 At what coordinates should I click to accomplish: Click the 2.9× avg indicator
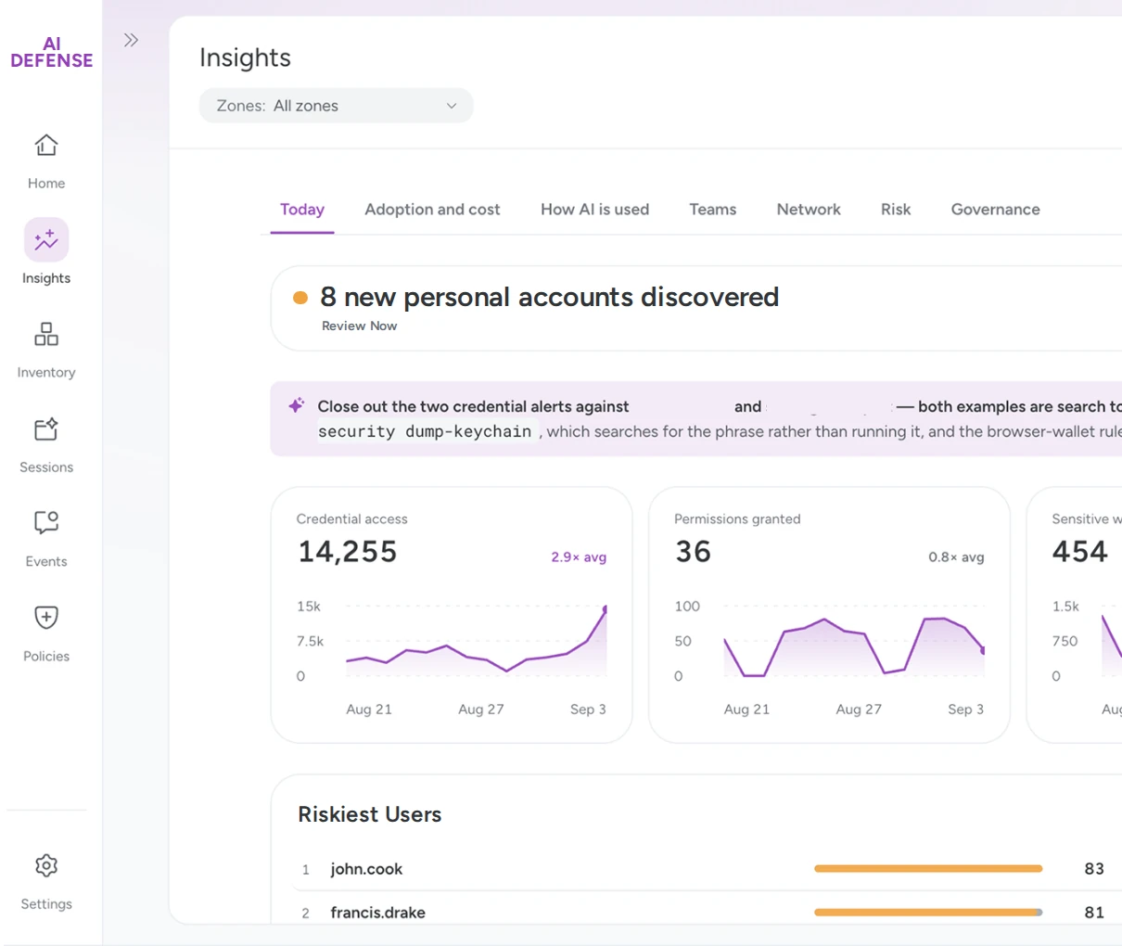tap(579, 557)
